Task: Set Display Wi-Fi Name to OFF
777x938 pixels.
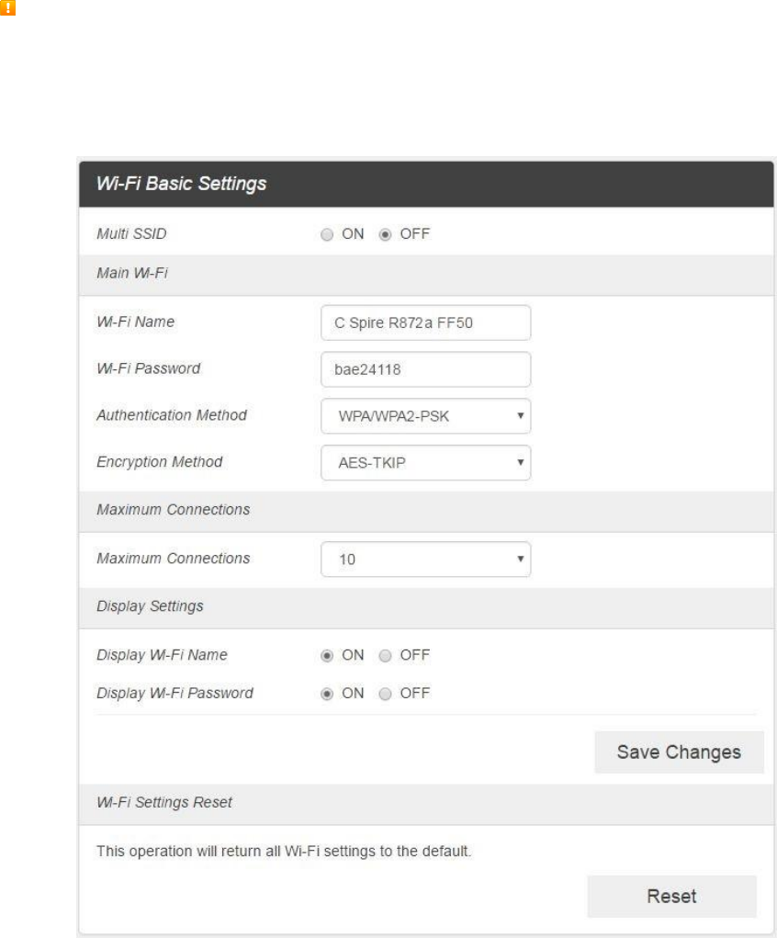Action: pyautogui.click(x=386, y=655)
